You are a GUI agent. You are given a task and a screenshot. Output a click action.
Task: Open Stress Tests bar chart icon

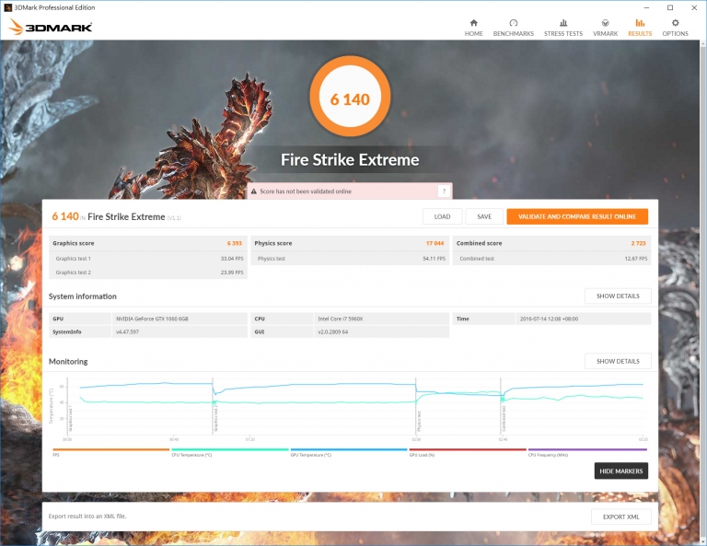tap(563, 23)
